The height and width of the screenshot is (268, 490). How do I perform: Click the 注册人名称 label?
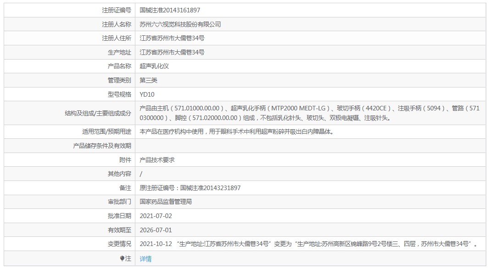[117, 24]
